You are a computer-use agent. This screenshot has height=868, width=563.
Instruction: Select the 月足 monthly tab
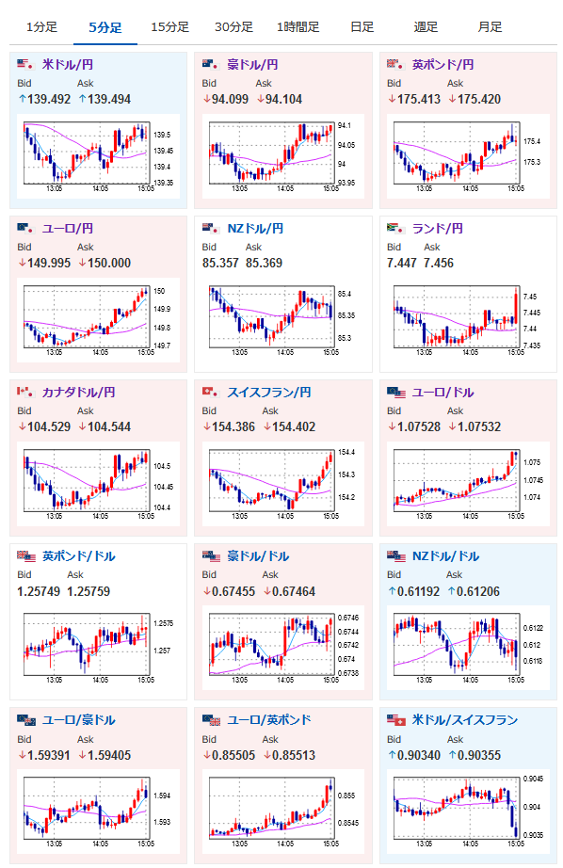click(x=490, y=26)
